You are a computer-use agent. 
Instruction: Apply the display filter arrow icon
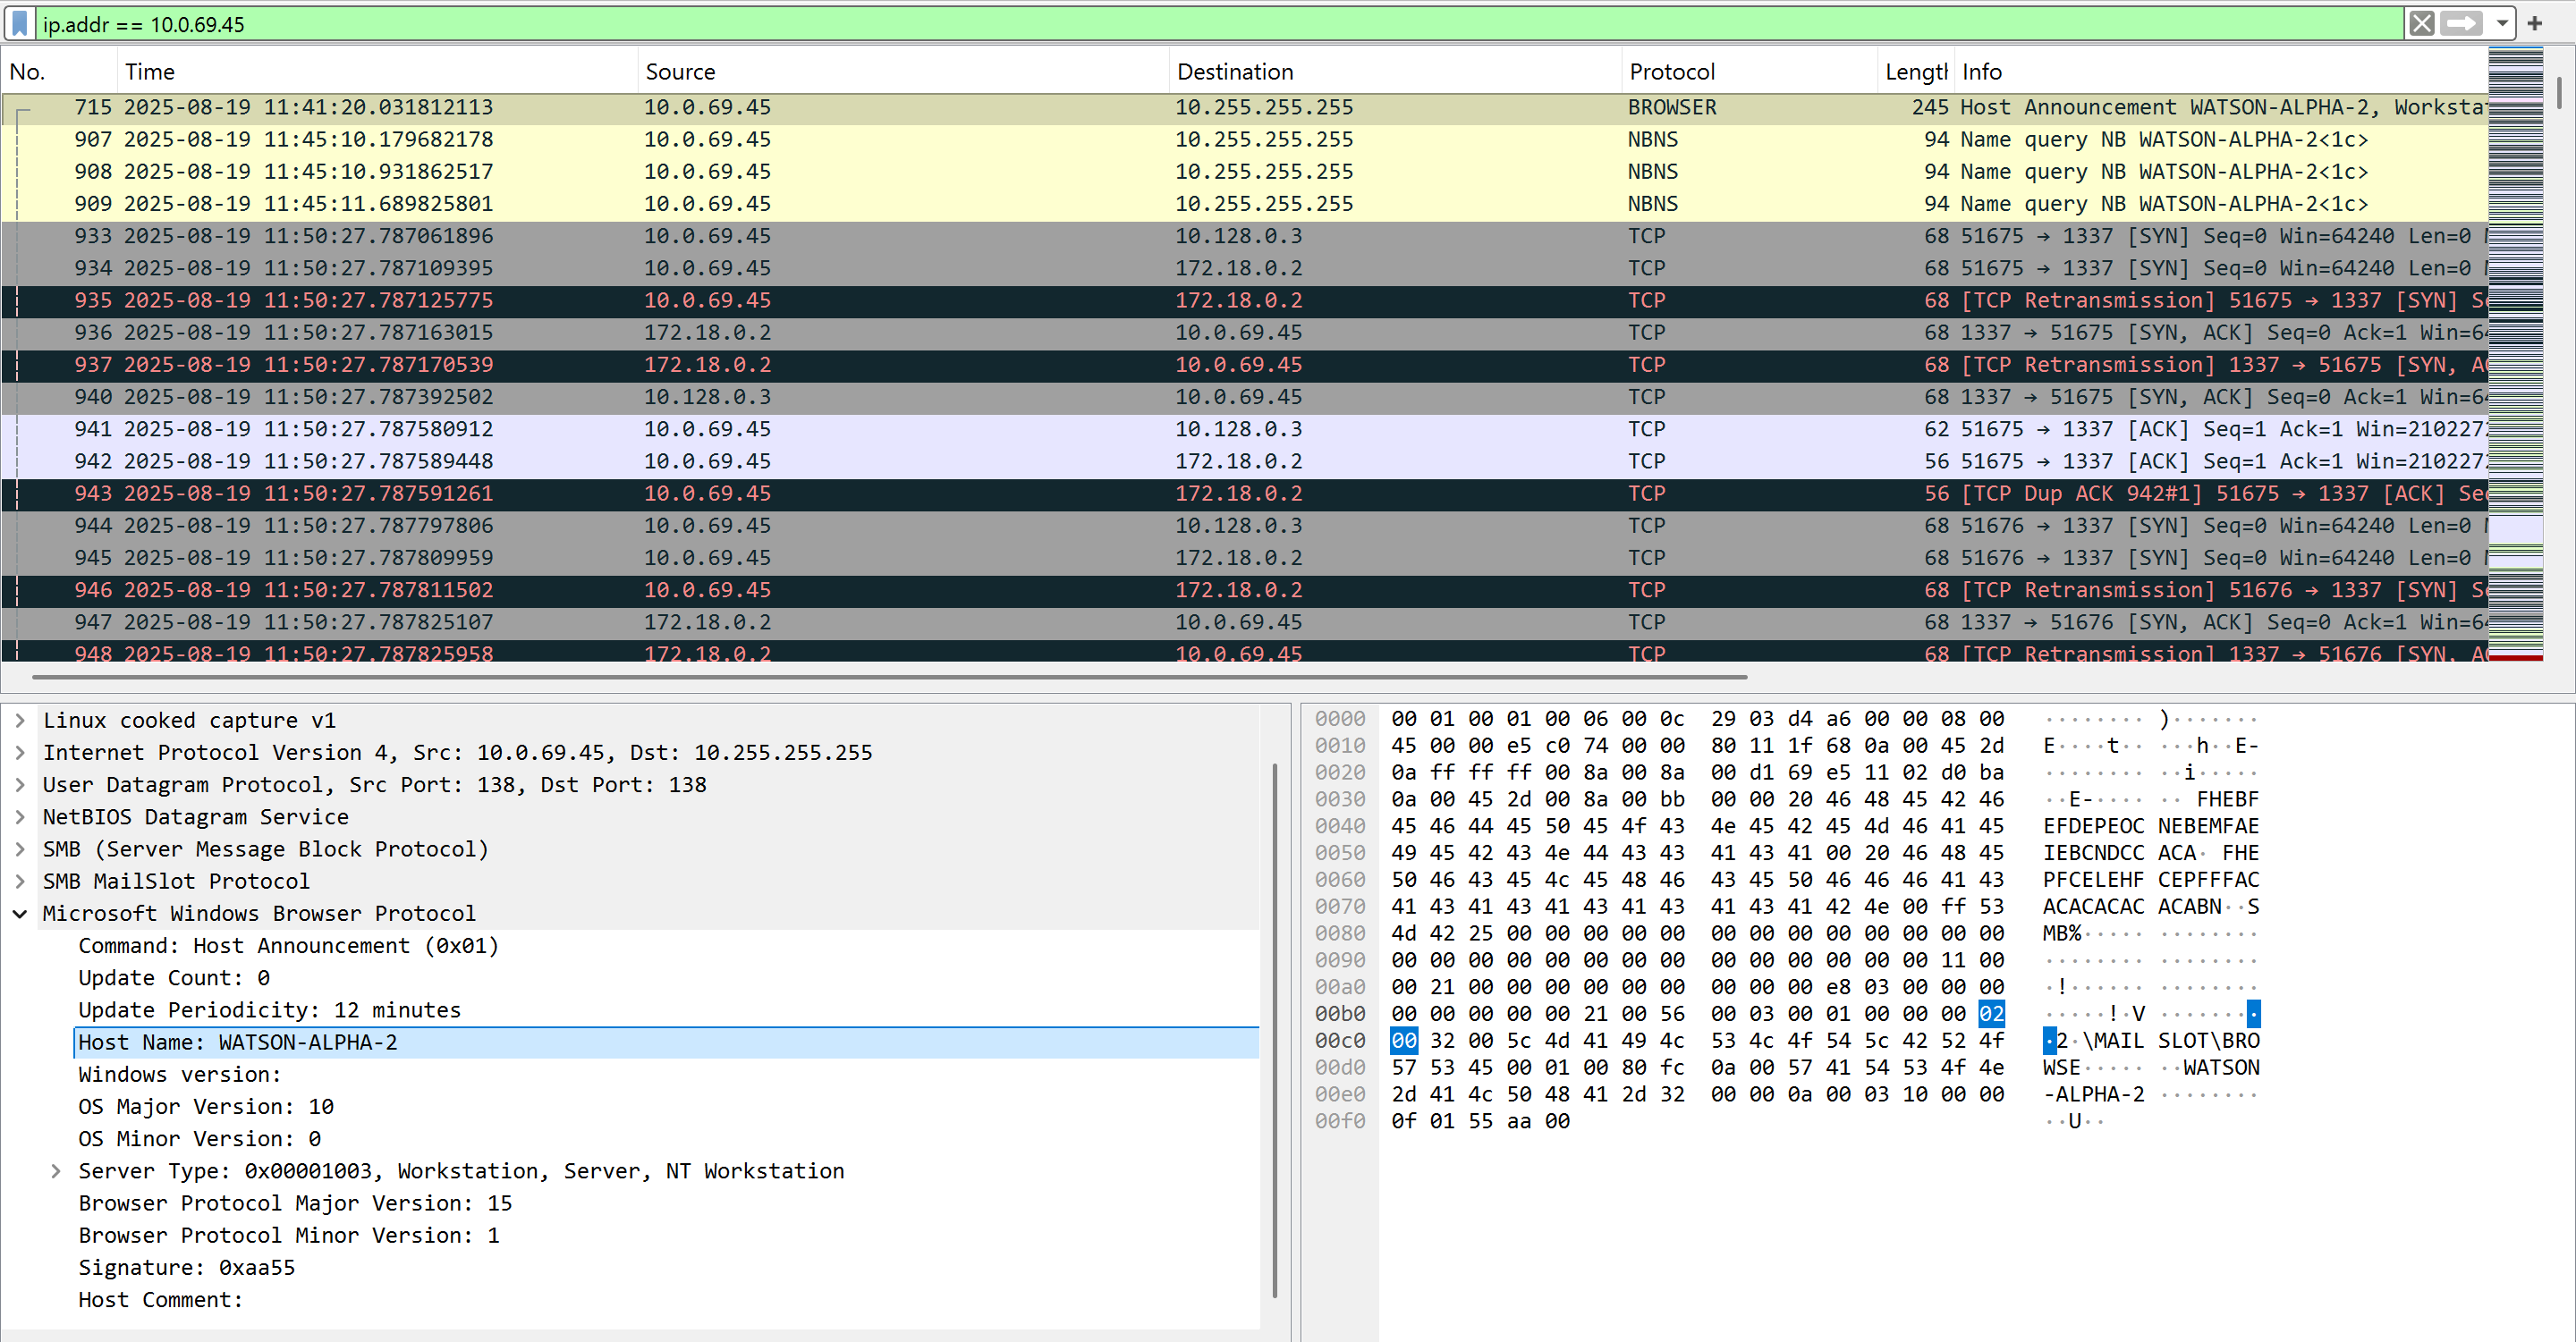[2461, 23]
